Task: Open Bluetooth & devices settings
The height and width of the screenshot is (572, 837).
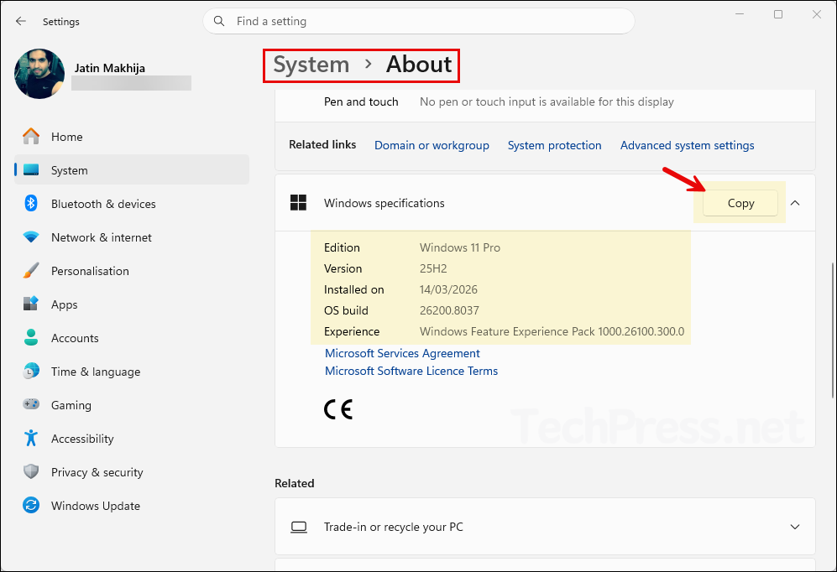Action: click(x=102, y=204)
